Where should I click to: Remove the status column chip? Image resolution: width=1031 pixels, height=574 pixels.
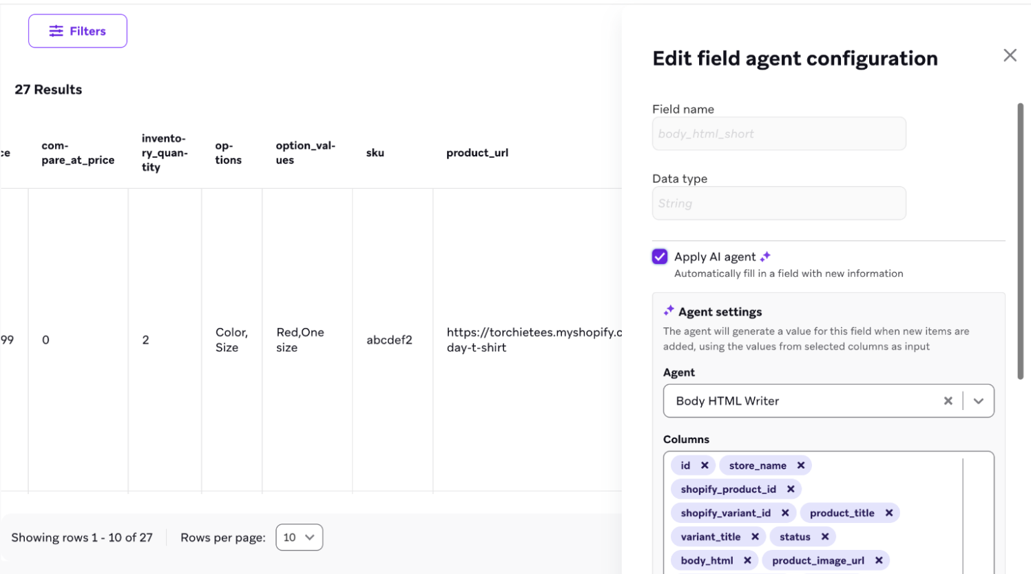[824, 536]
